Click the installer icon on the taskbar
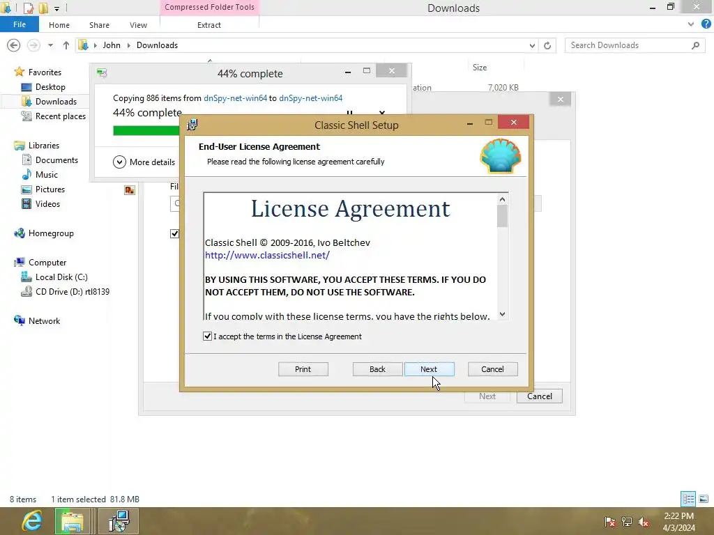Viewport: 714px width, 535px height. (x=119, y=521)
